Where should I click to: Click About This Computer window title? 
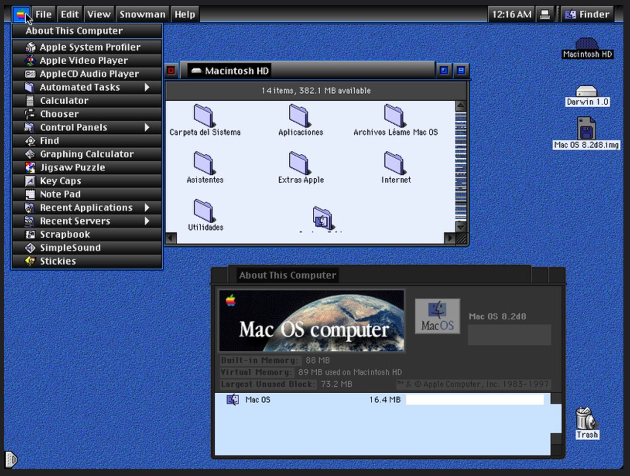tap(288, 275)
